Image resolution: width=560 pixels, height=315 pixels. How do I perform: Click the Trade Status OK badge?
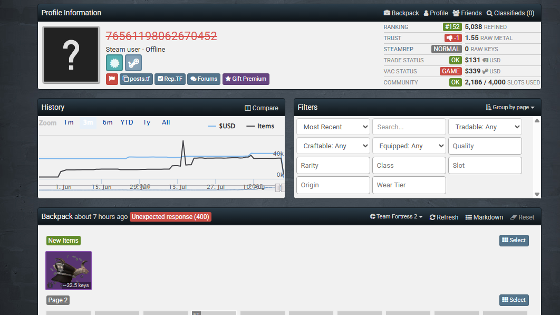click(456, 60)
